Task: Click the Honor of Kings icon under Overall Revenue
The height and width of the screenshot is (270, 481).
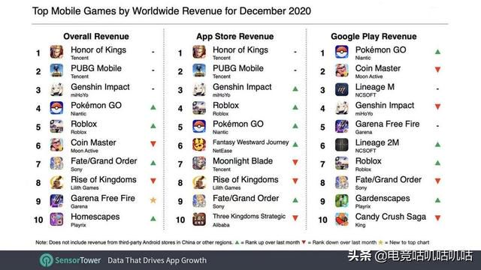Action: [57, 52]
